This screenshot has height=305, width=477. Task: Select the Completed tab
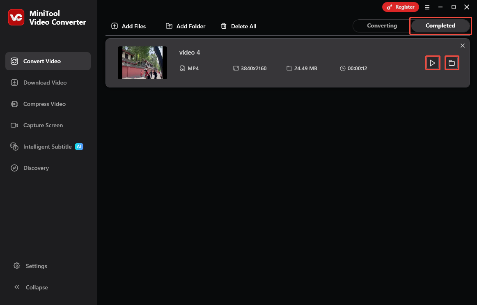point(440,25)
